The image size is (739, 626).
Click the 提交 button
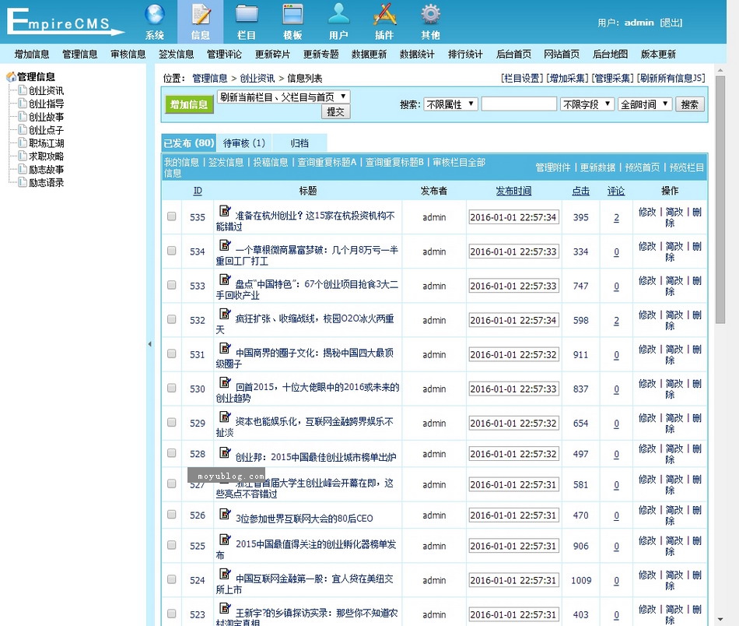335,112
